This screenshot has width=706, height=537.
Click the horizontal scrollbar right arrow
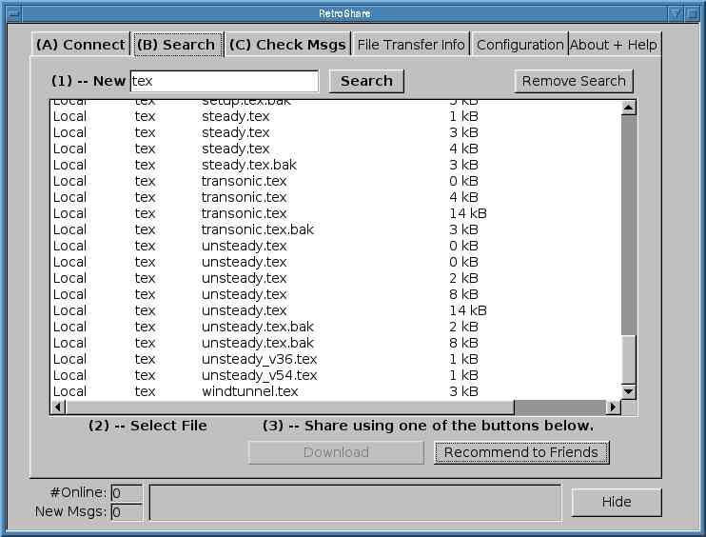tap(613, 408)
